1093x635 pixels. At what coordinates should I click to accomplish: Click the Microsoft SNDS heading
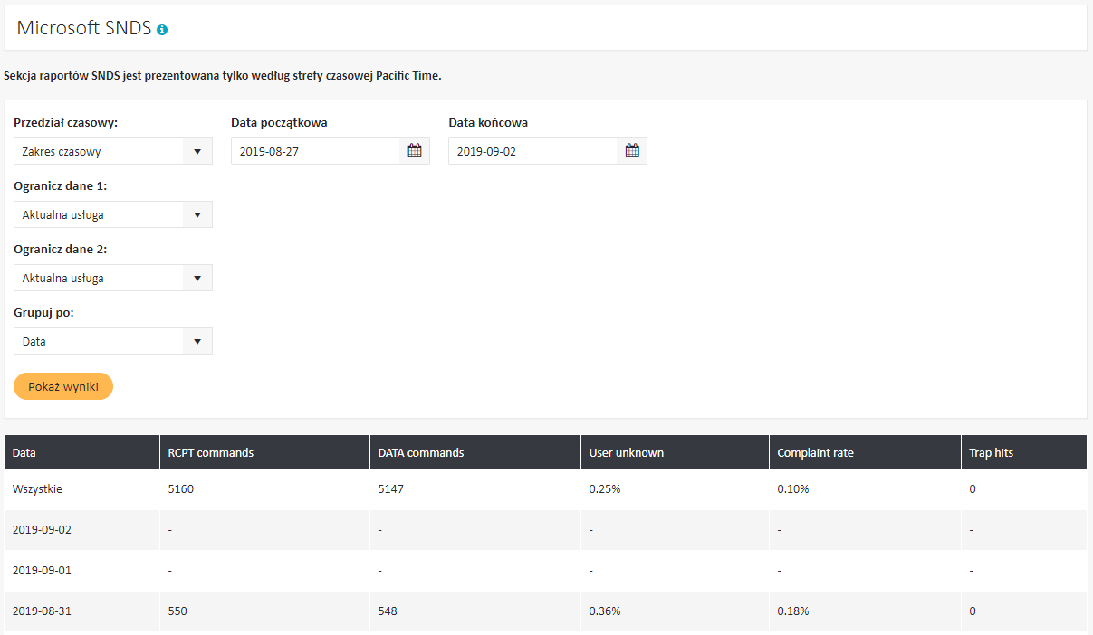[84, 28]
